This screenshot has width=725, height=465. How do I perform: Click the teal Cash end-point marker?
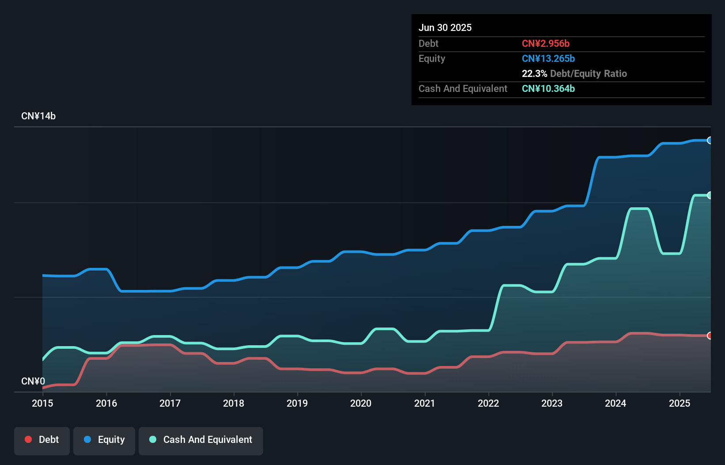click(x=710, y=195)
